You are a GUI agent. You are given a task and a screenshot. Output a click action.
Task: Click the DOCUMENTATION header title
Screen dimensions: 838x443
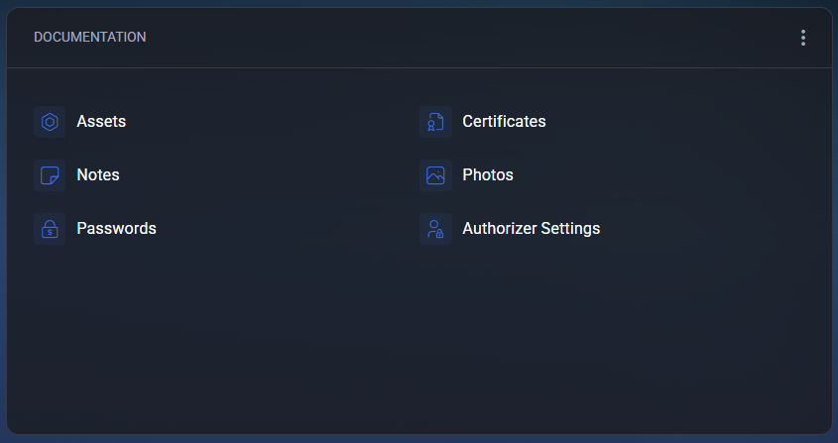90,38
